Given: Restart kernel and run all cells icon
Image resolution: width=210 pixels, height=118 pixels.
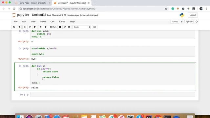Looking at the screenshot, I should [69, 27].
